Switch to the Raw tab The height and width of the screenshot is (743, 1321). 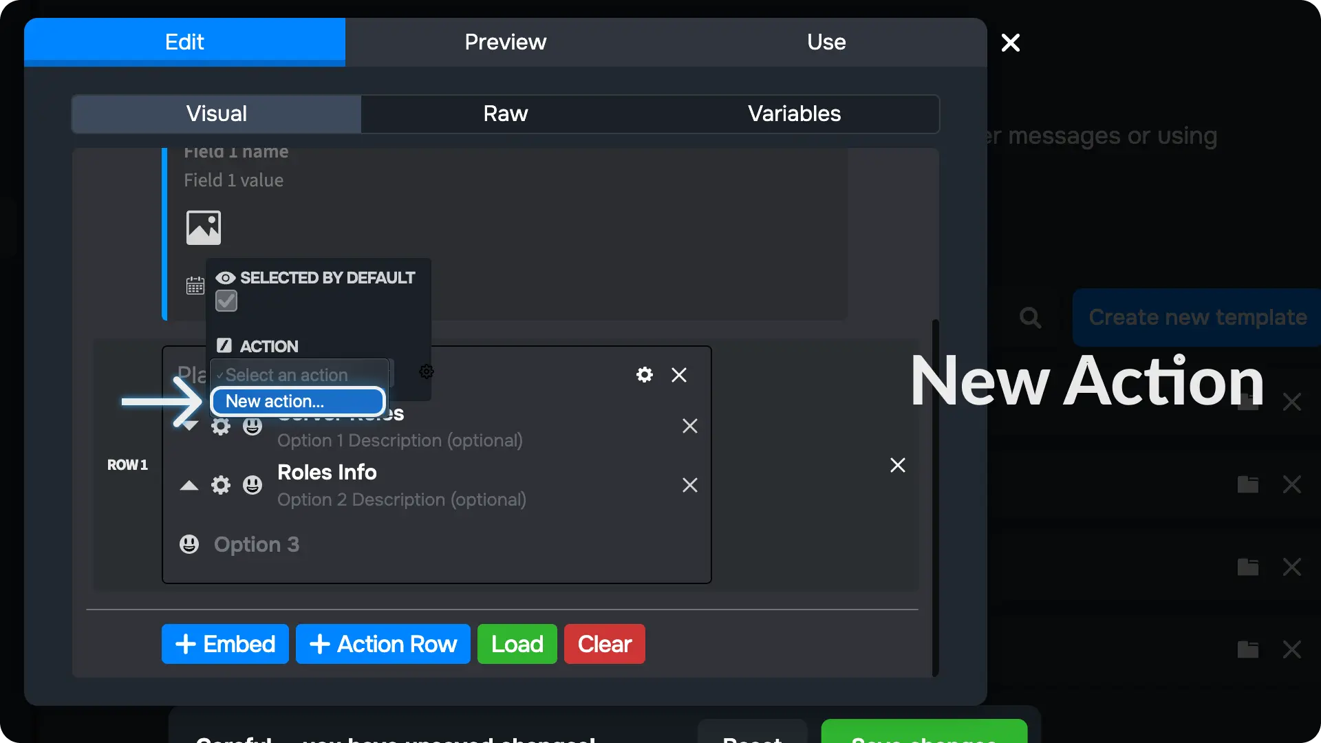(x=506, y=114)
